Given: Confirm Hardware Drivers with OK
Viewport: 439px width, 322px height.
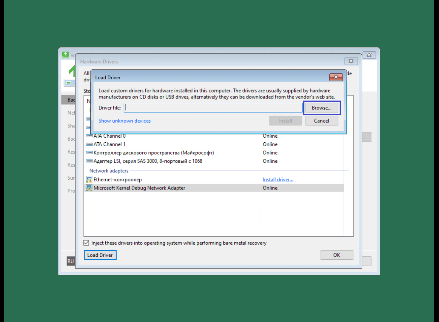Looking at the screenshot, I should (337, 255).
